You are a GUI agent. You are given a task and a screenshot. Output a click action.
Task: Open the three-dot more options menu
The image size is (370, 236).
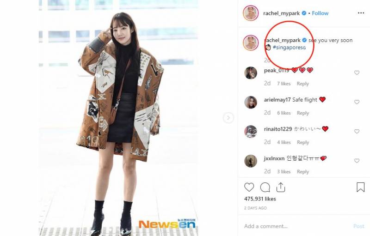tap(361, 13)
